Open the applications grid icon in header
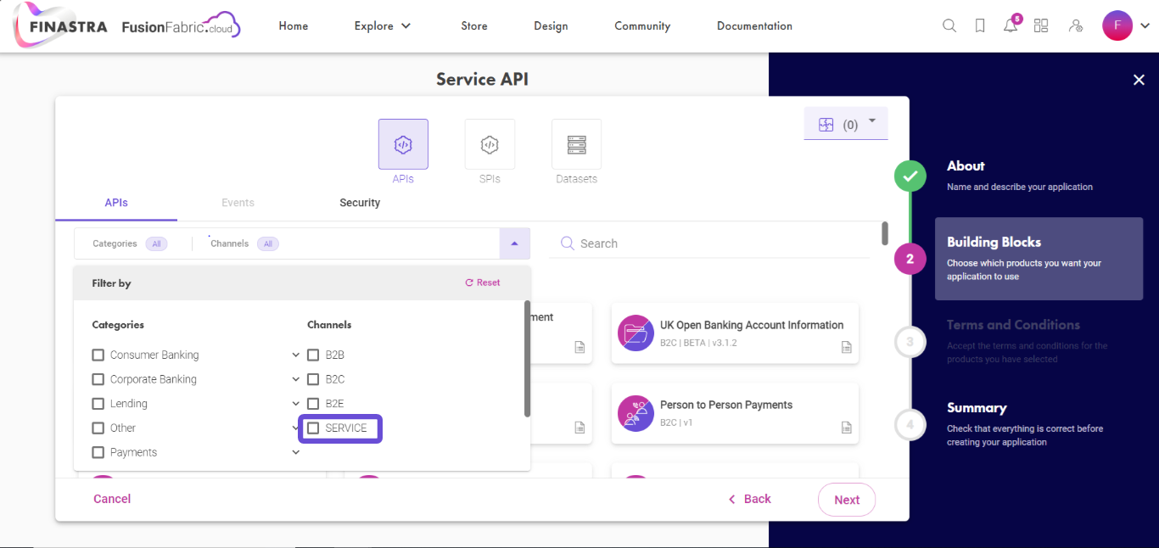This screenshot has width=1159, height=548. coord(1041,25)
